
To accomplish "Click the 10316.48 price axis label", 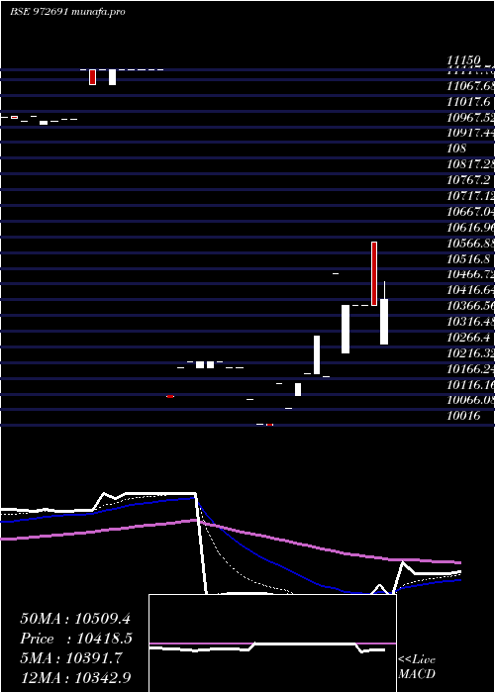I will pos(470,322).
